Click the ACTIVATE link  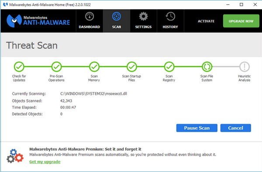pyautogui.click(x=206, y=21)
